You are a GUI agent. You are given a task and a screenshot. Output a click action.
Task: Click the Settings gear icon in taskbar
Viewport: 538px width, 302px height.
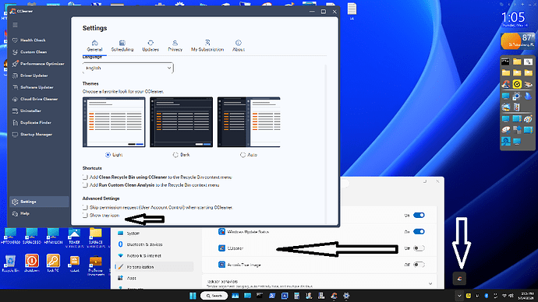tap(346, 296)
